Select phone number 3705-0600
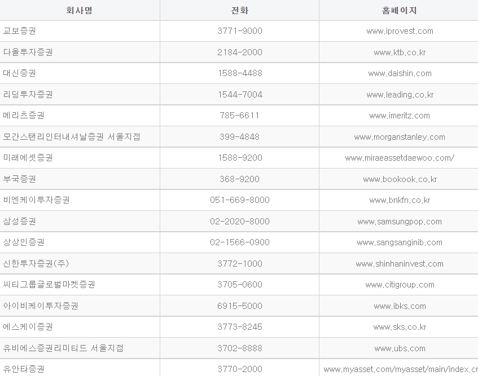The width and height of the screenshot is (478, 376). pos(240,285)
